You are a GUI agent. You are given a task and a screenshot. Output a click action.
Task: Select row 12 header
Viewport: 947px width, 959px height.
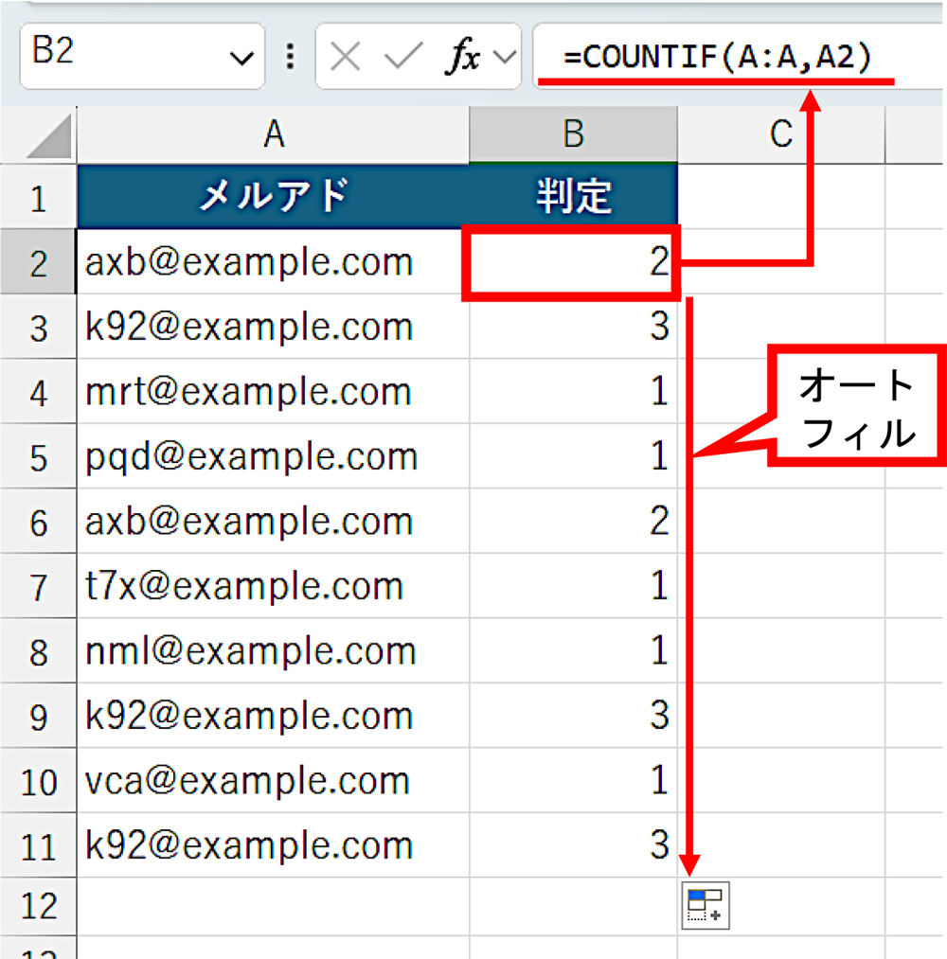tap(38, 906)
